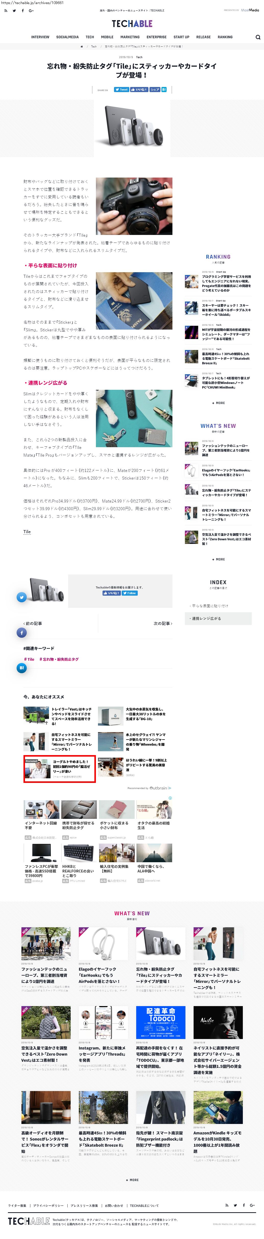Open sidebar article about Zero Down Vest
The image size is (264, 1239).
227,539
